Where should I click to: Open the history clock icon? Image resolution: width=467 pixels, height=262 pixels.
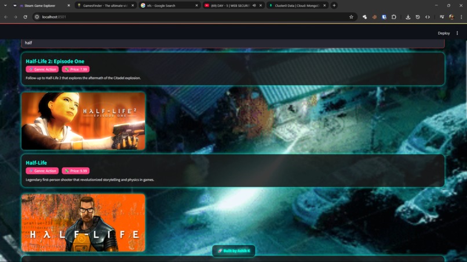pos(418,17)
